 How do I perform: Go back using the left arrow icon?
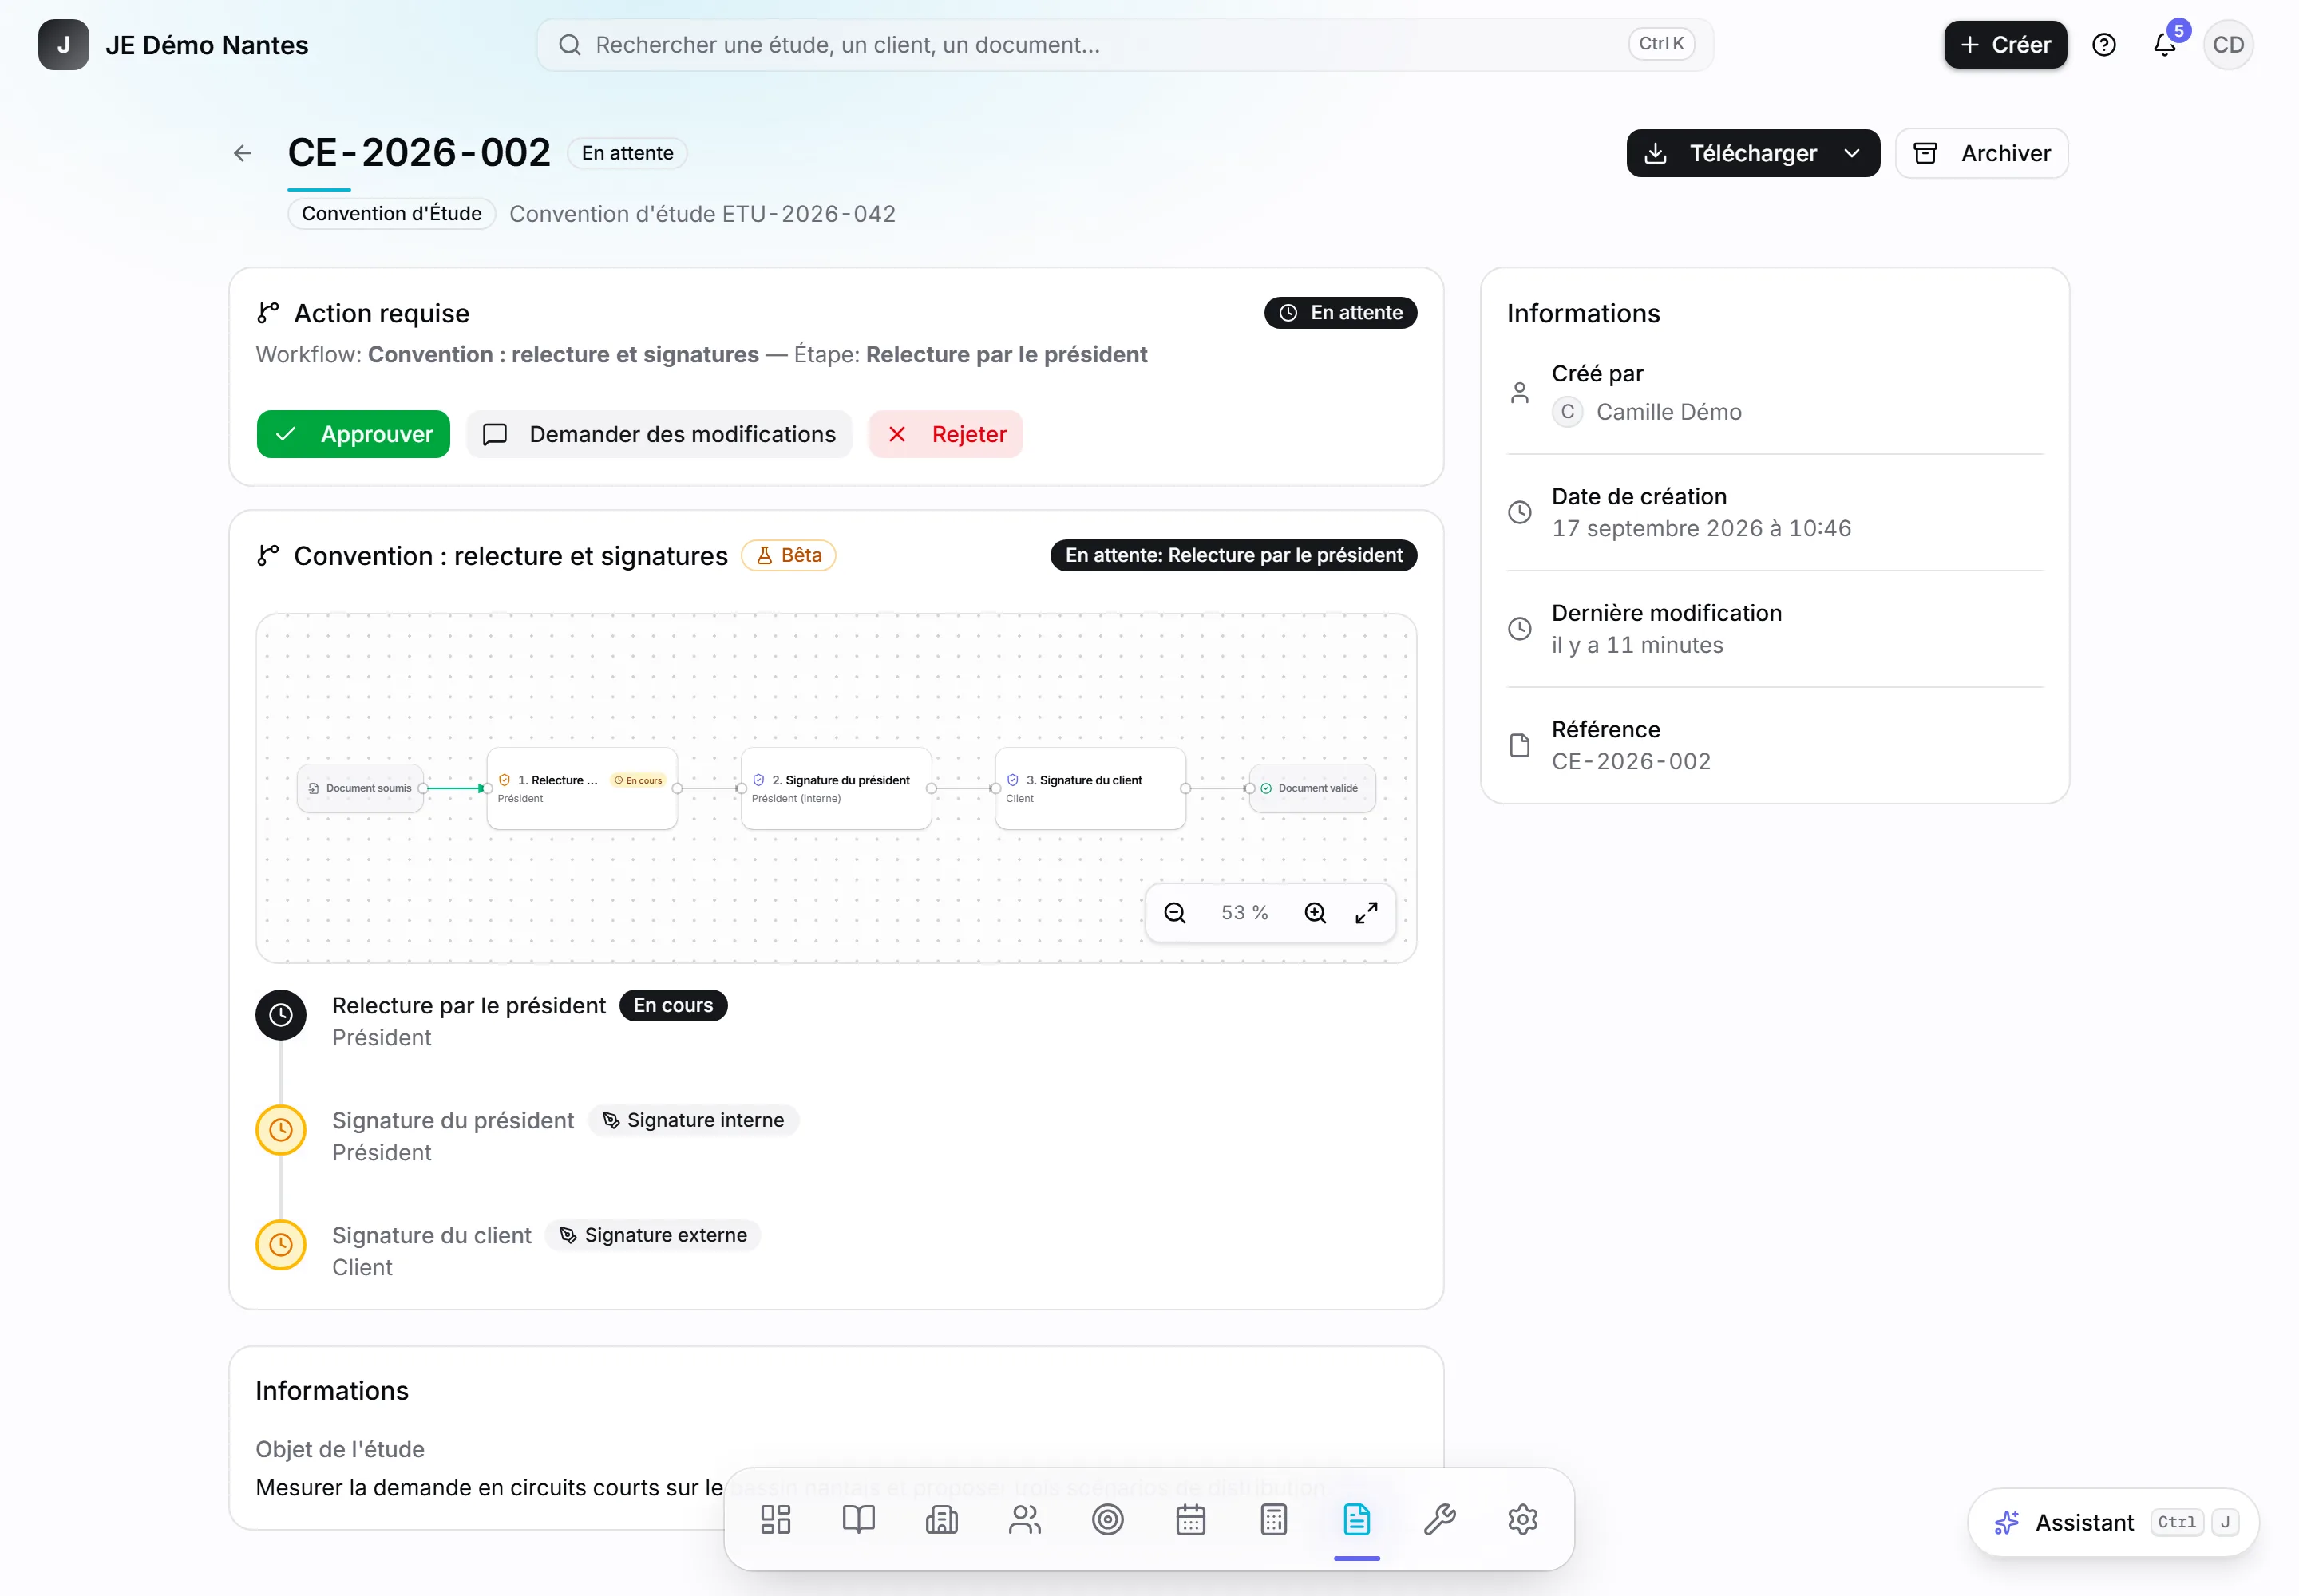click(x=242, y=153)
